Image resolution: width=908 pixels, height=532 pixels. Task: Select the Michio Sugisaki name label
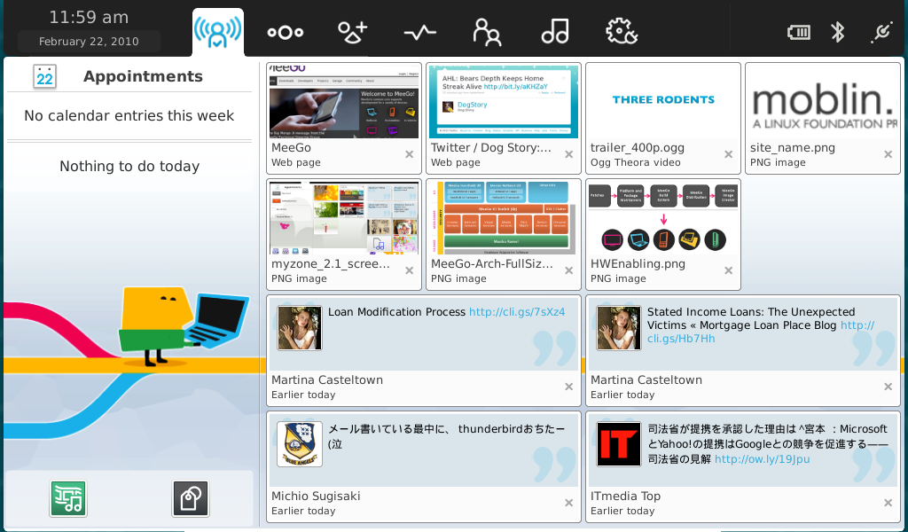click(316, 497)
